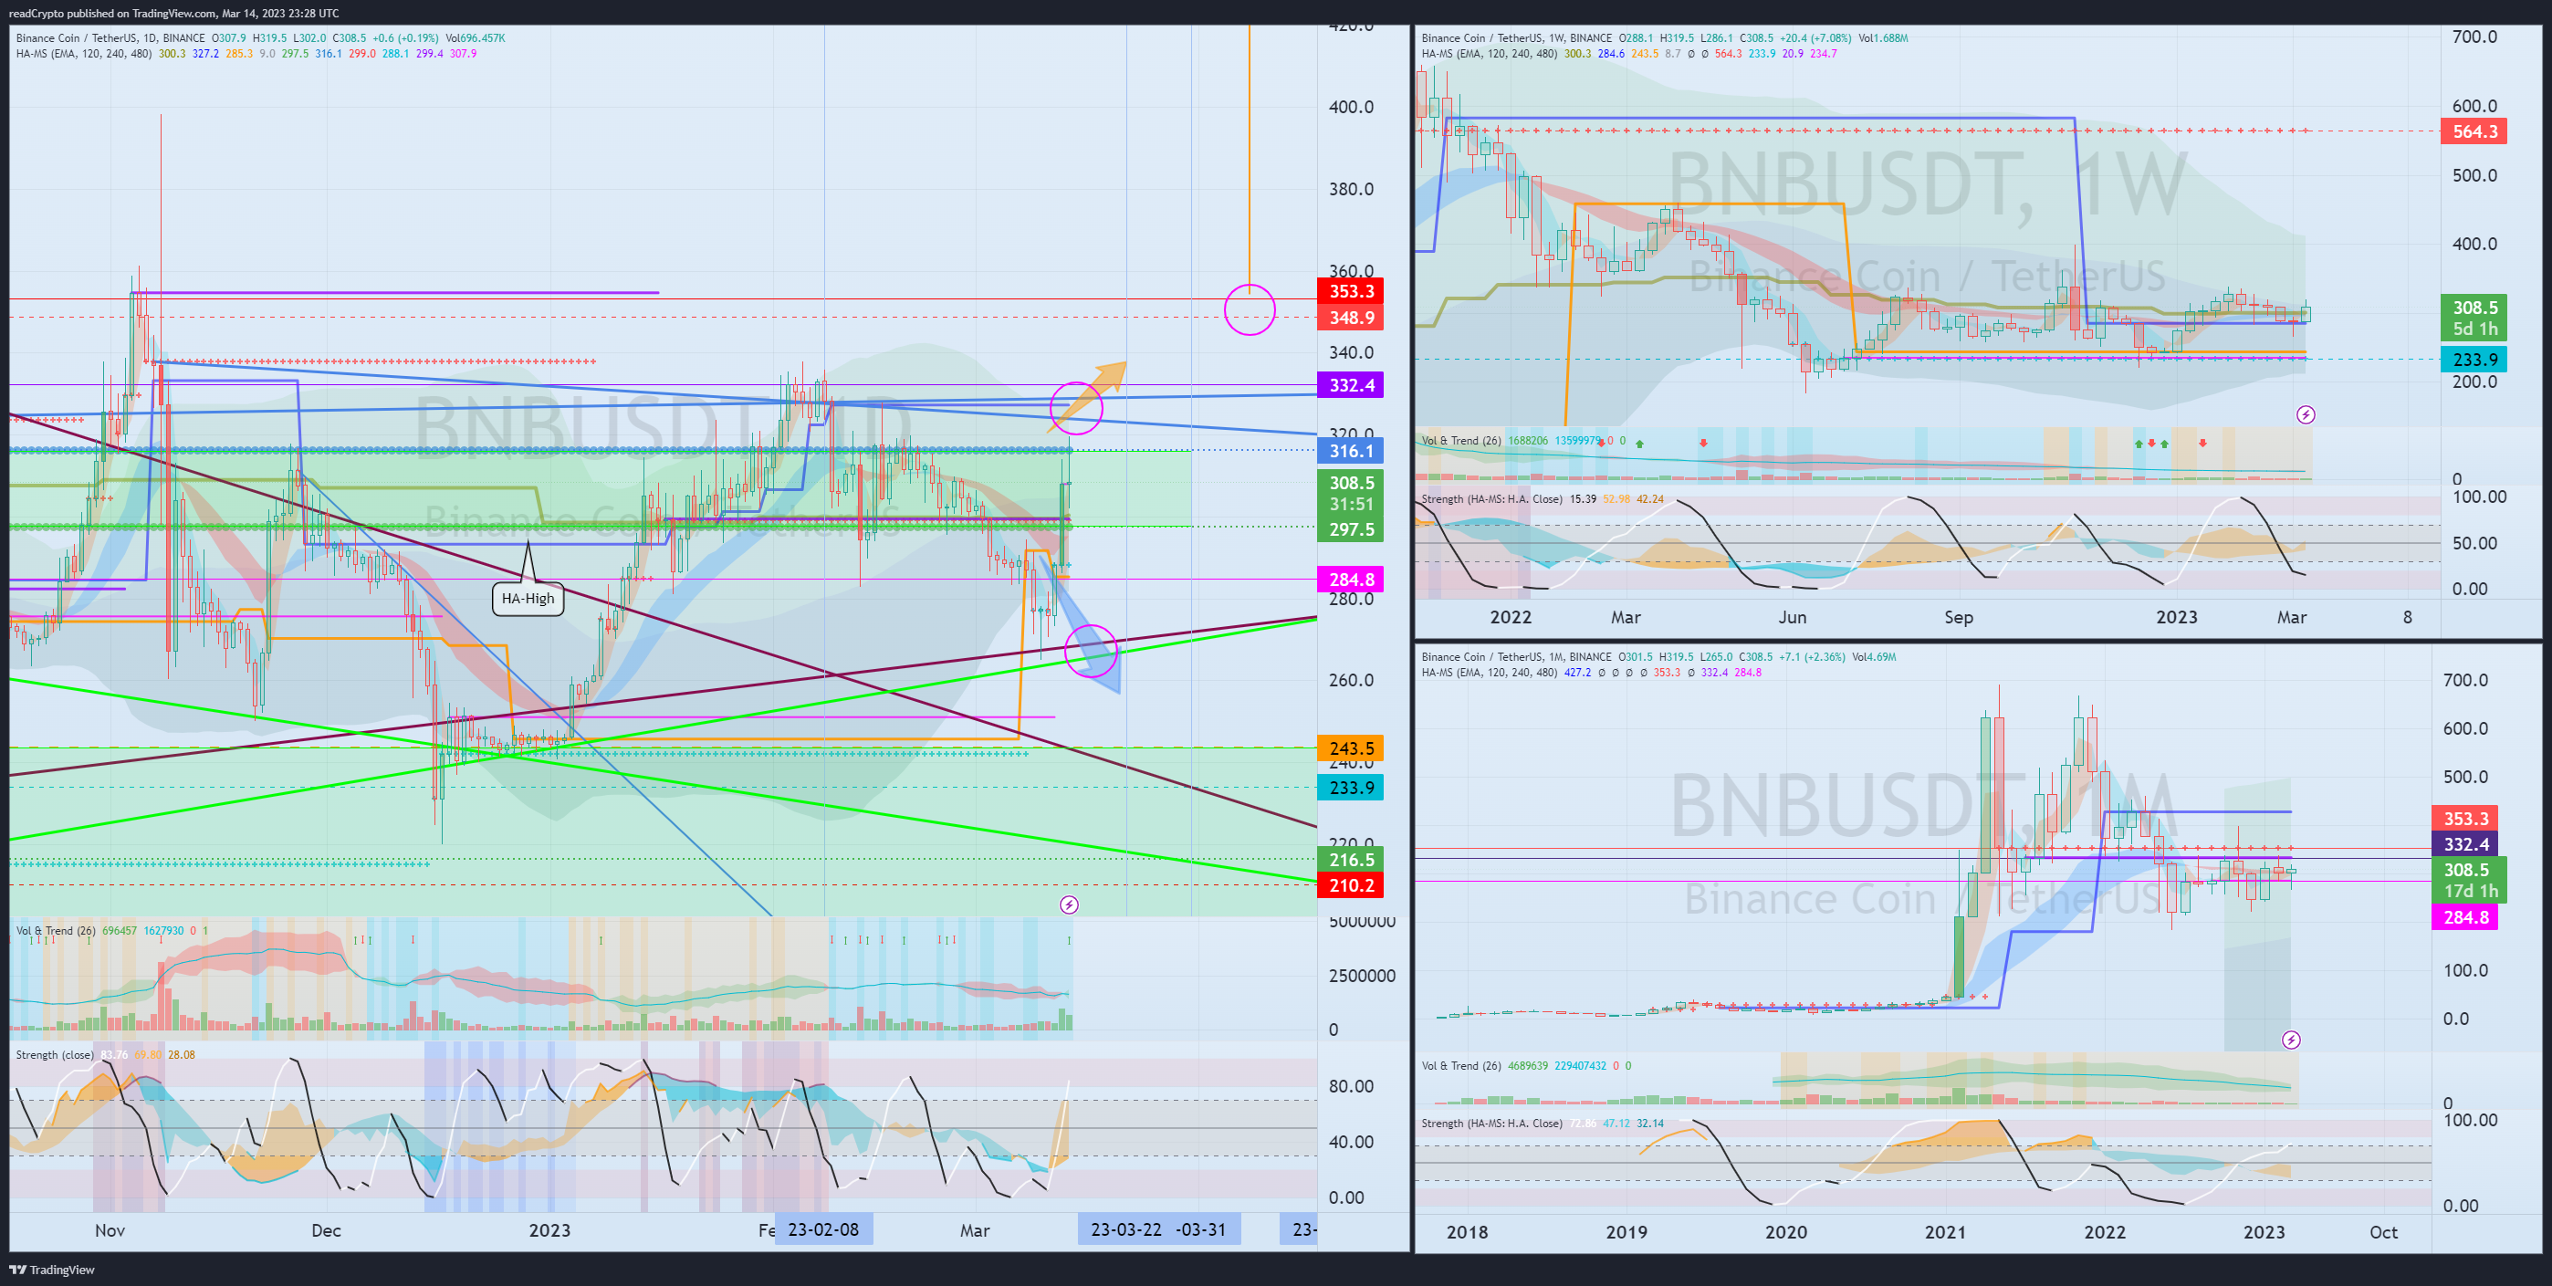Click the red 210.2 price label
The height and width of the screenshot is (1286, 2552).
tap(1350, 885)
